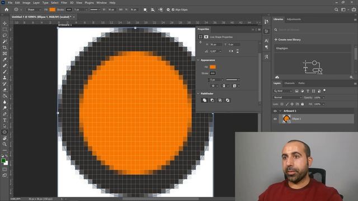Click the Home icon in options bar
Viewport: 358px width, 201px height.
(6, 9)
